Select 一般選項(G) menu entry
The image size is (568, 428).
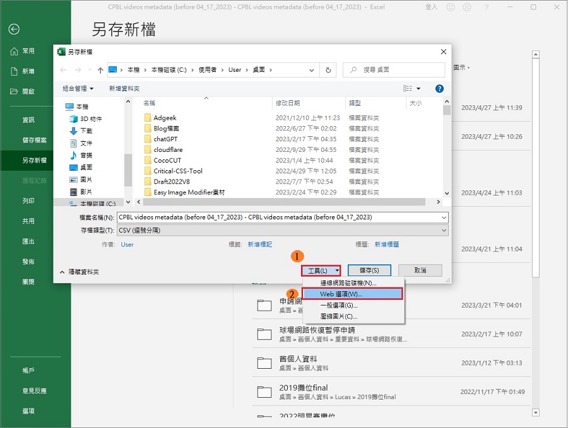click(338, 305)
